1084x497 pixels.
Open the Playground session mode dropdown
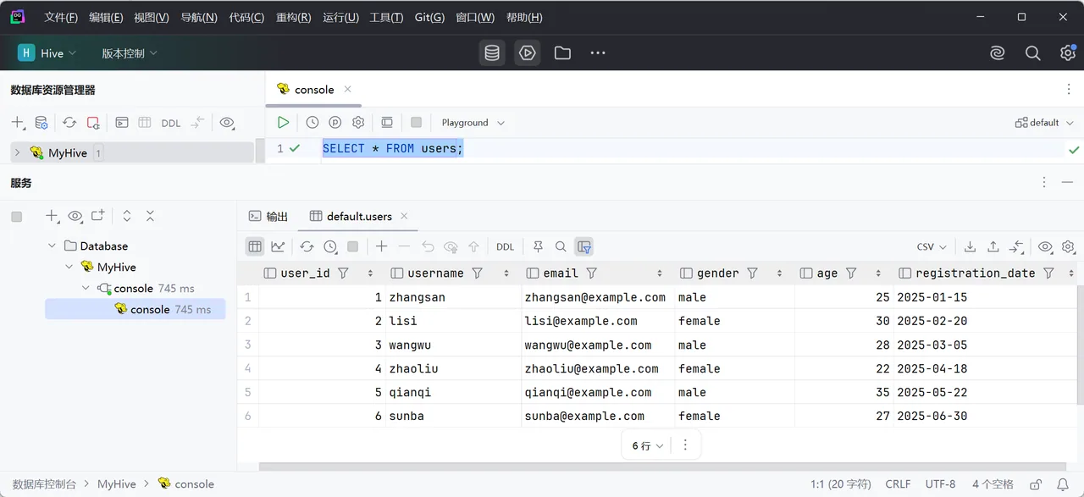point(473,123)
